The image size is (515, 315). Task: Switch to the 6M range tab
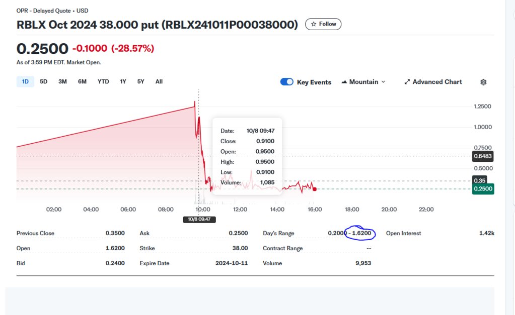[82, 81]
